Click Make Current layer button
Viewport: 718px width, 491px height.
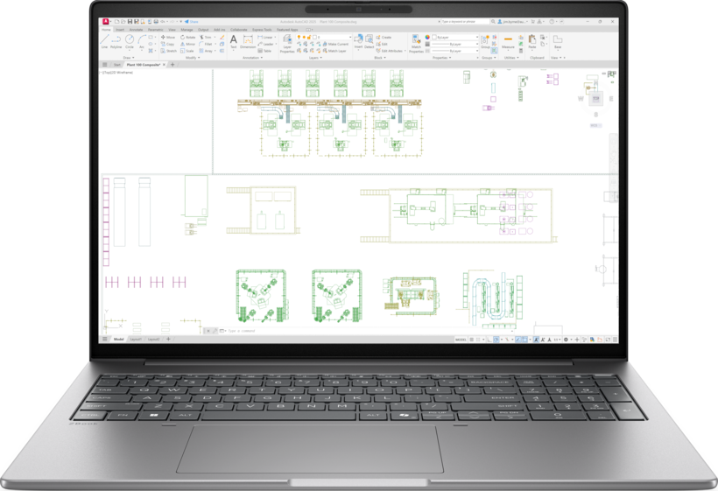[334, 44]
